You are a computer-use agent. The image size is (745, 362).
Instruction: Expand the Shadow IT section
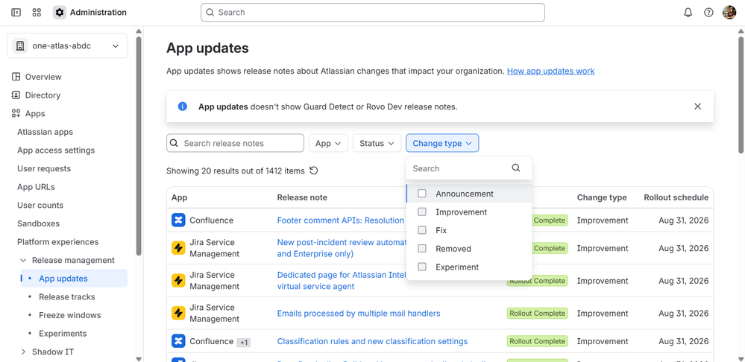[x=23, y=352]
